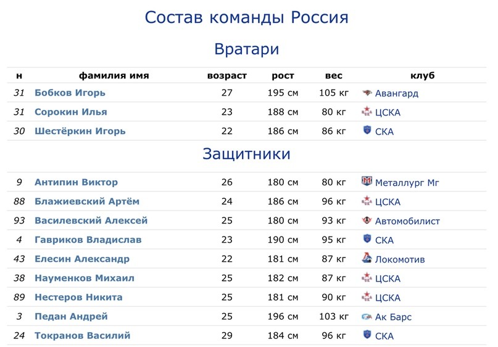Click the Автомобилист club logo icon
Image resolution: width=498 pixels, height=347 pixels.
click(x=367, y=220)
